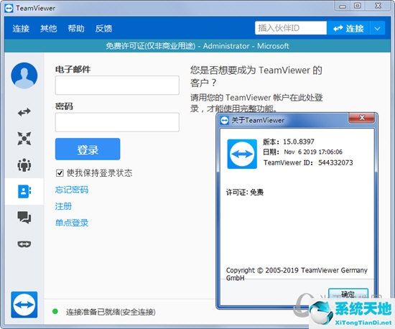
Task: Click the About dialog title bar icon
Action: point(225,120)
